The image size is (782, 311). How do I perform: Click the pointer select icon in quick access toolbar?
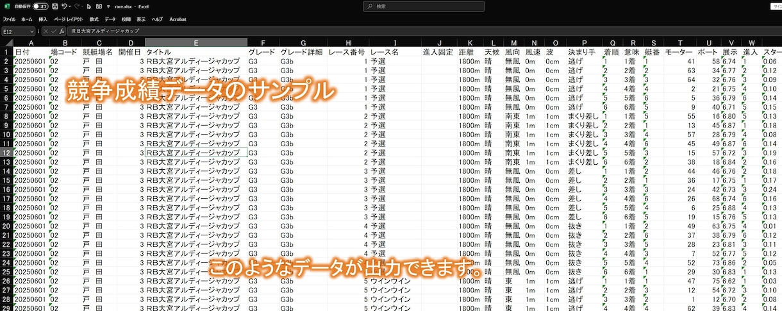point(89,6)
